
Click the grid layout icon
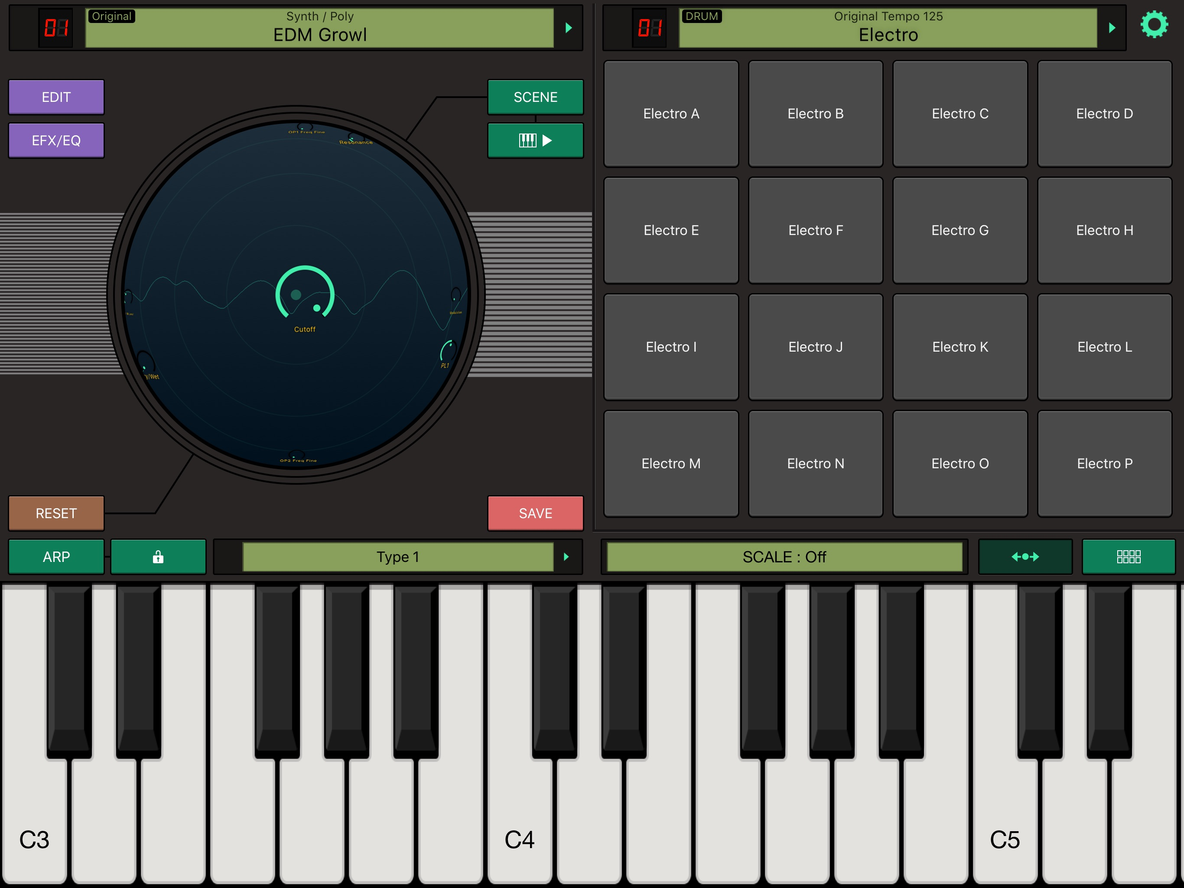tap(1129, 557)
